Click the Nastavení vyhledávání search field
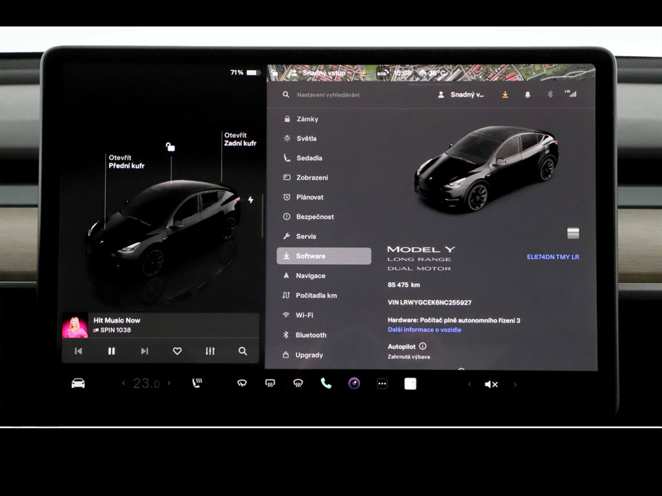This screenshot has height=496, width=662. [x=328, y=95]
